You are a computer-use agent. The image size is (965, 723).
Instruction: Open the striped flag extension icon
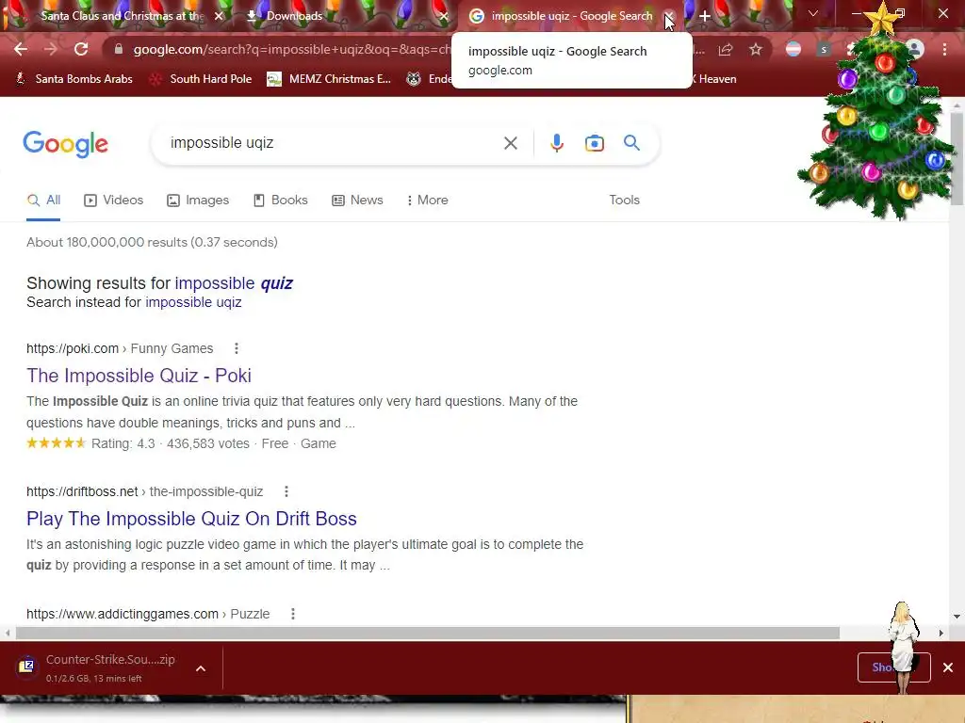[x=793, y=49]
